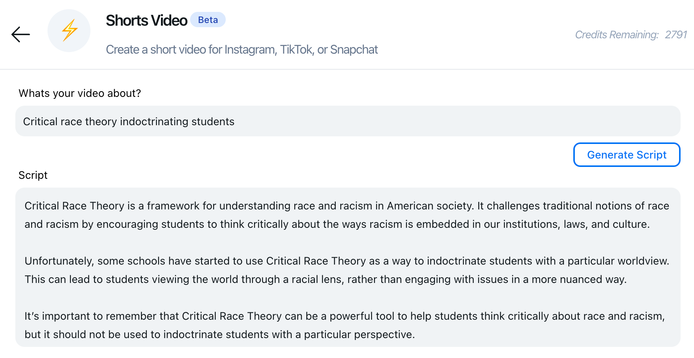Click the word "students" in topic field
The width and height of the screenshot is (694, 358).
(213, 122)
